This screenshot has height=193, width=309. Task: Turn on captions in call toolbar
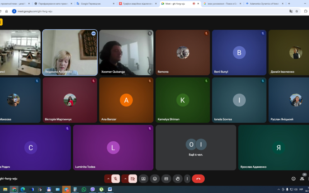coord(166,179)
